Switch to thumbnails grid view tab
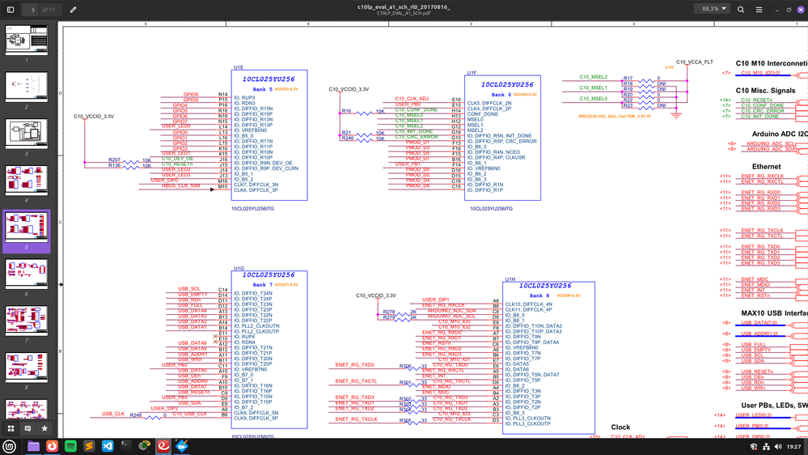Viewport: 808px width, 455px height. [11, 428]
